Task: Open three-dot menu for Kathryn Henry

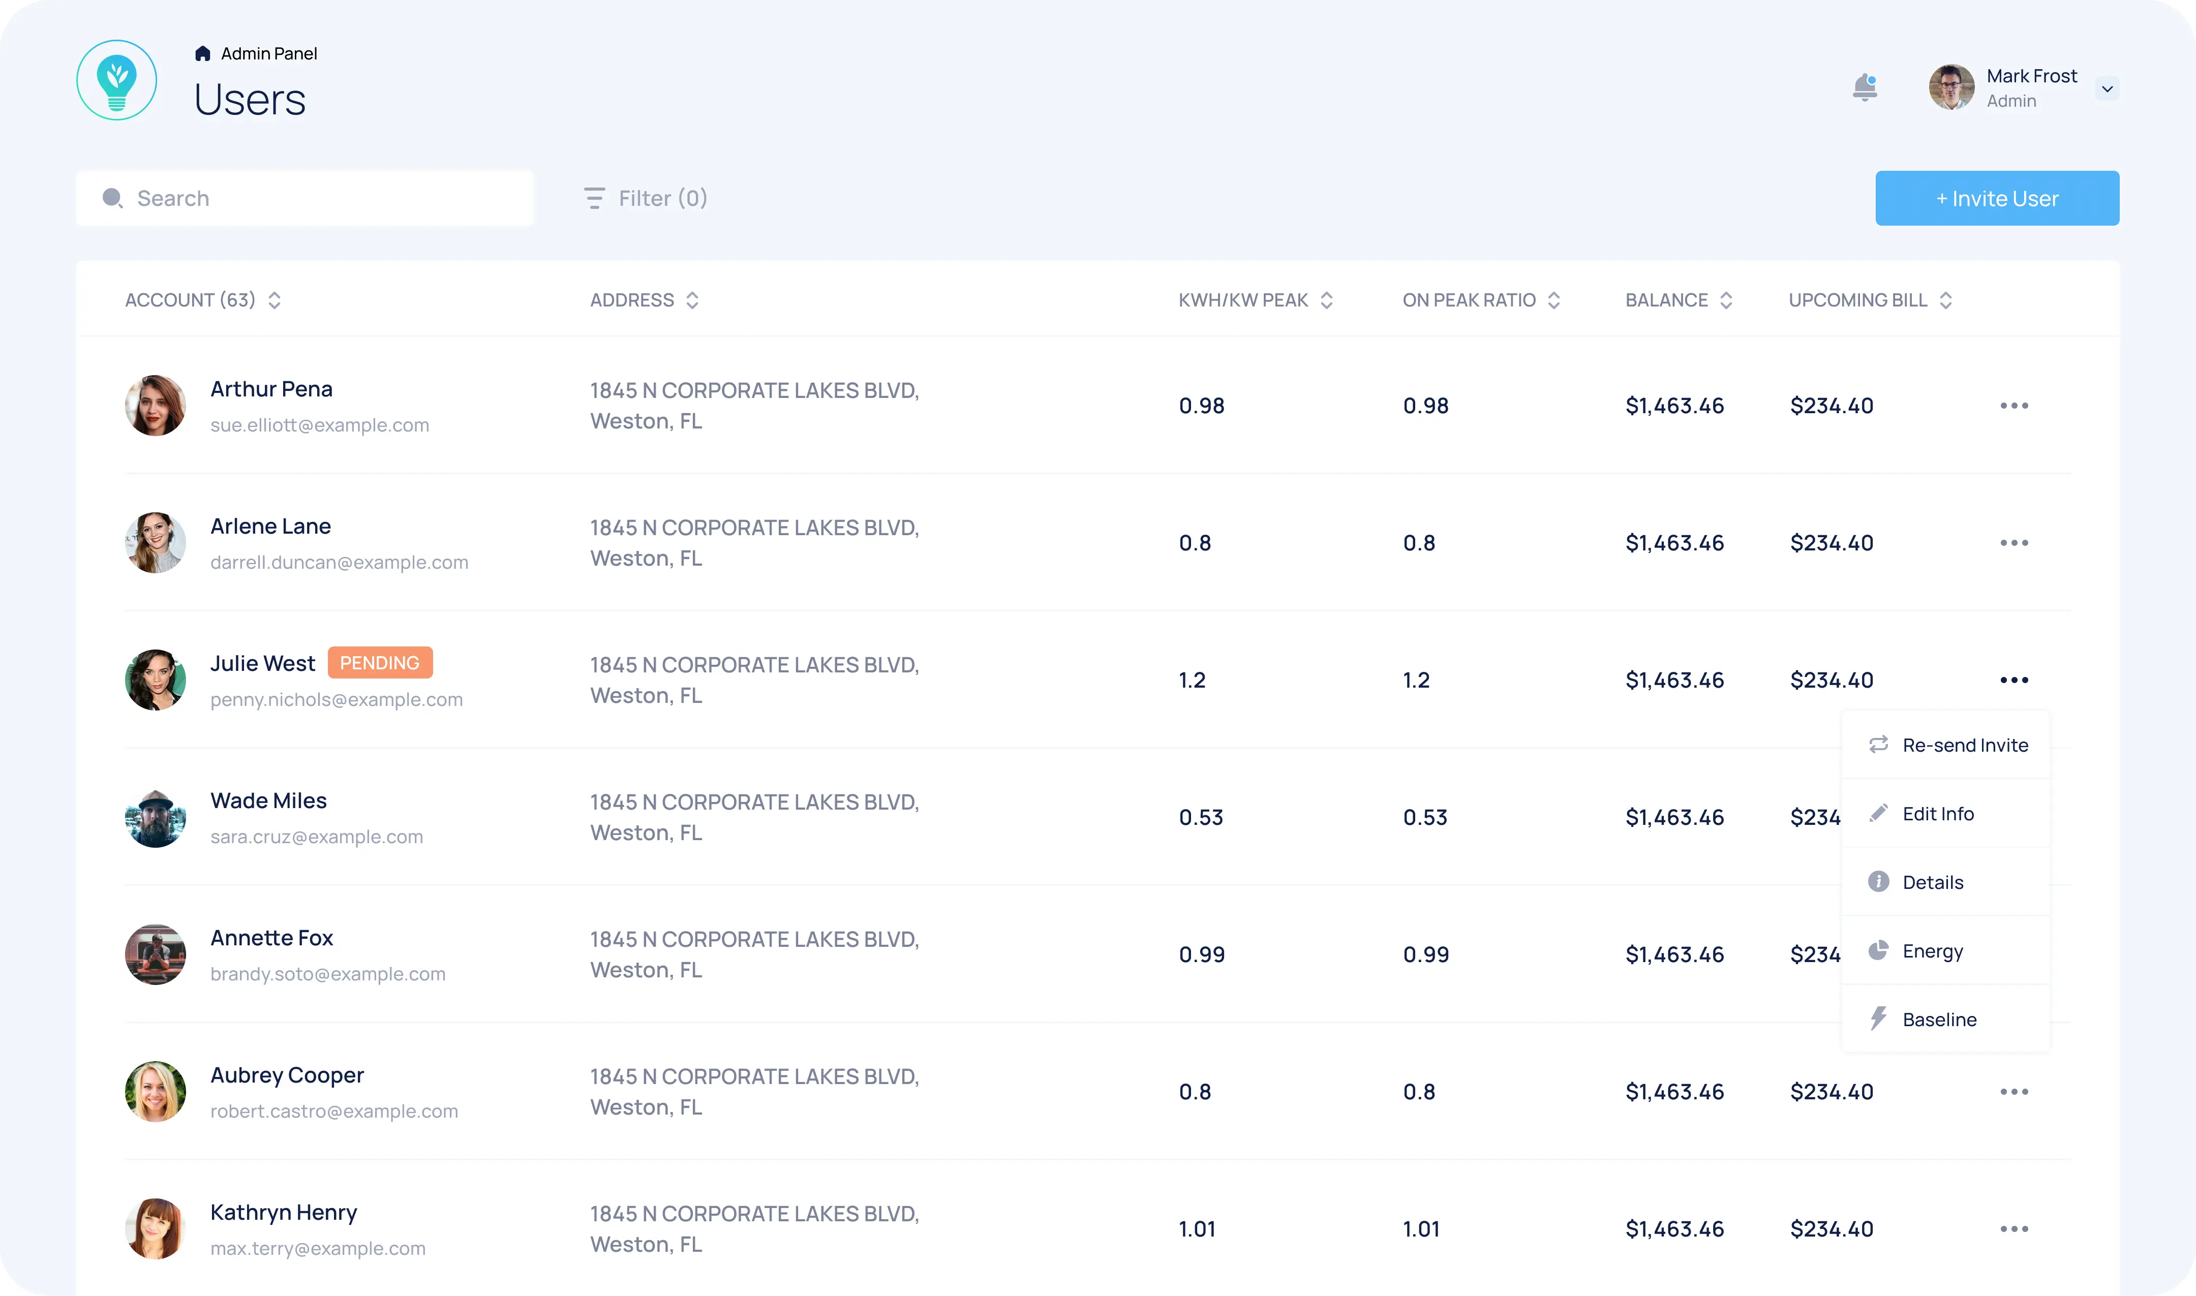Action: [x=2014, y=1229]
